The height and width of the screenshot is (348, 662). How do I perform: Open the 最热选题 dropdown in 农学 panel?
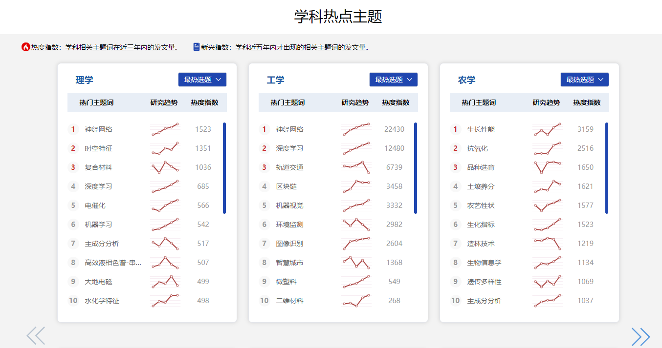585,80
